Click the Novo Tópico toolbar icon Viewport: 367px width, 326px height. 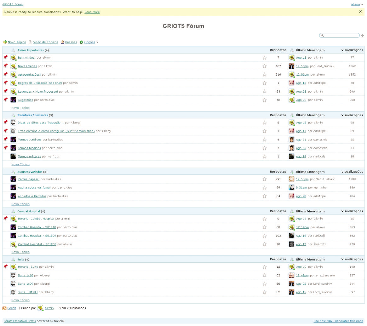(5, 42)
